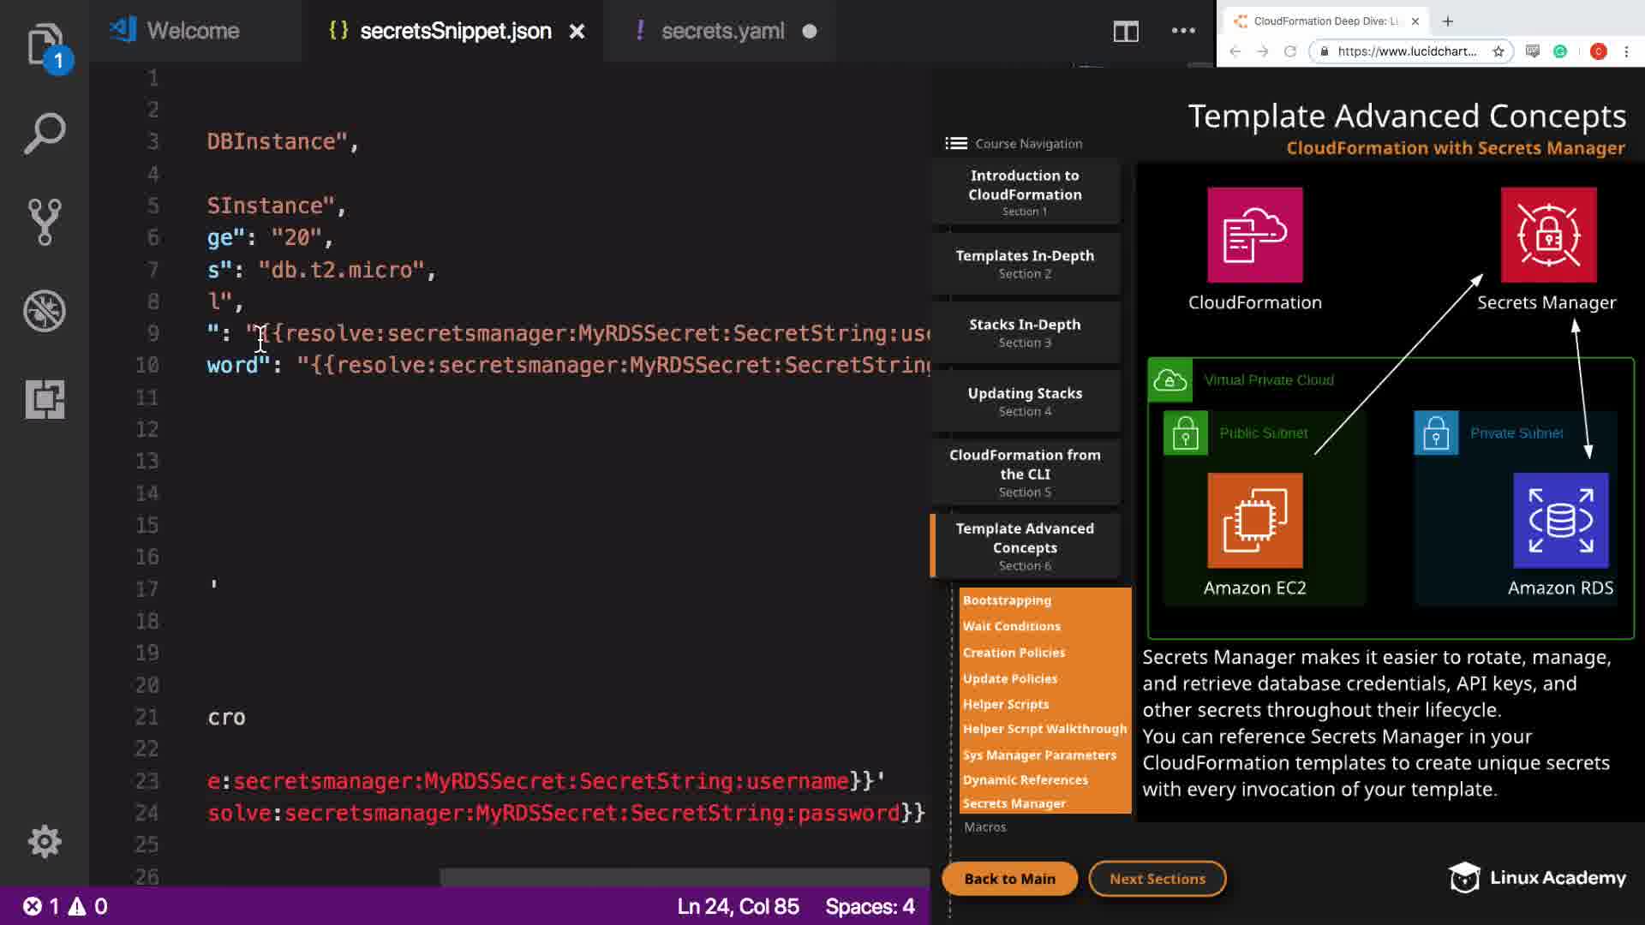
Task: Open the Source Control branch icon
Action: tap(45, 222)
